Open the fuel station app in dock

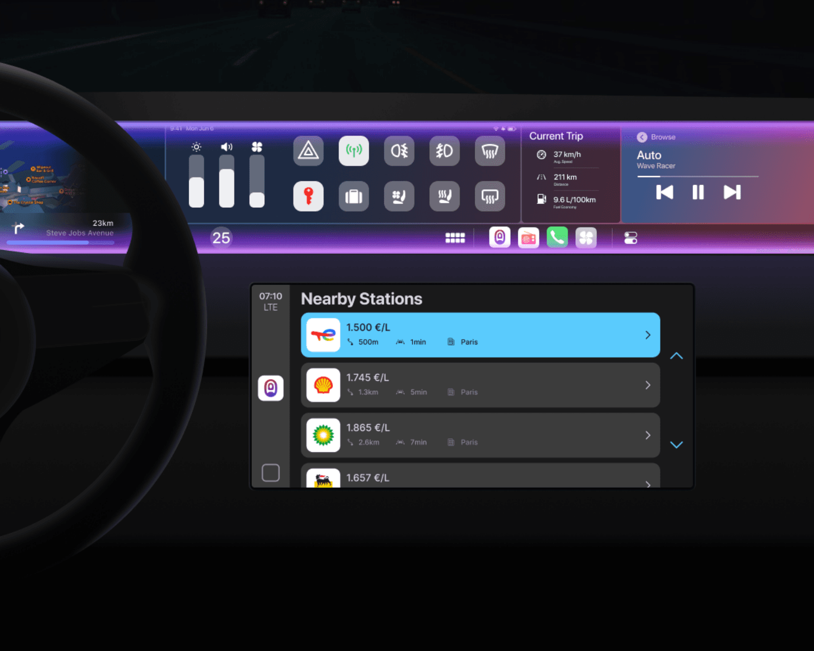pyautogui.click(x=500, y=237)
